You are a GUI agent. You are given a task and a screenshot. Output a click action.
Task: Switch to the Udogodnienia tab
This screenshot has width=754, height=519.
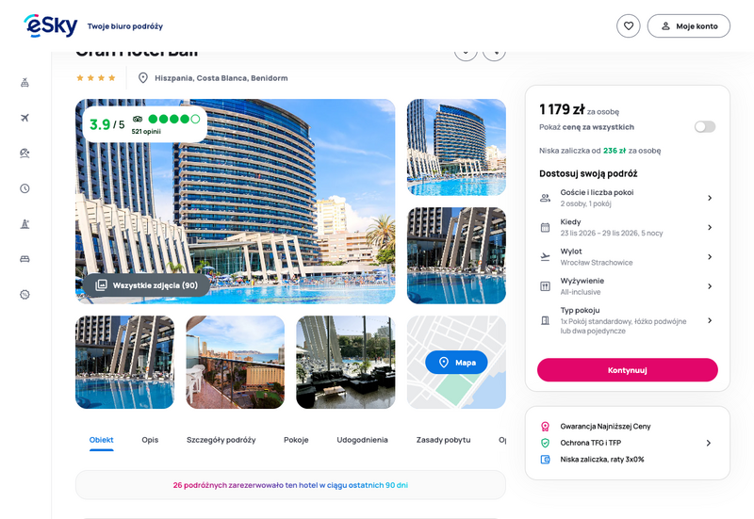tap(362, 440)
